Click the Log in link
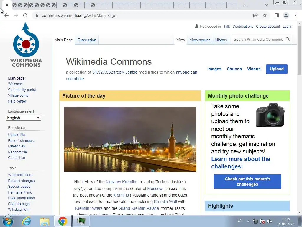This screenshot has width=302, height=227. [287, 26]
